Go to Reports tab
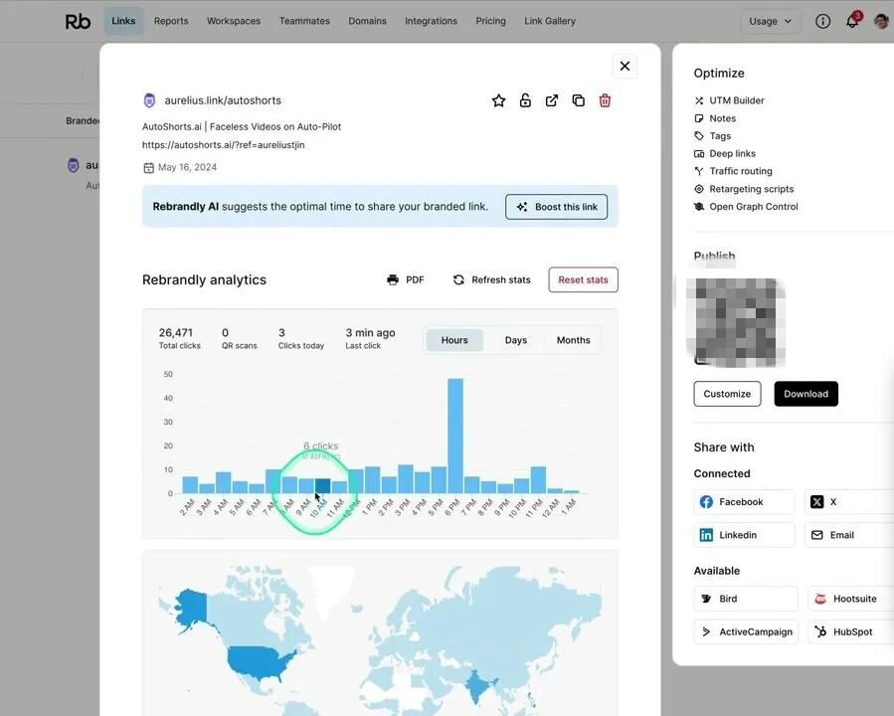 click(x=171, y=21)
